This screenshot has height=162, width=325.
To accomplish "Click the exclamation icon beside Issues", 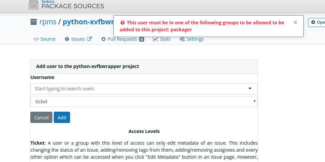I will tap(67, 39).
